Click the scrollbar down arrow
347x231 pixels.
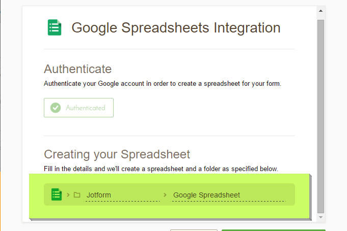pos(321,217)
